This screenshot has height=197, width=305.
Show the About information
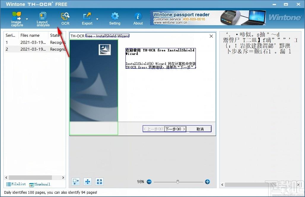click(x=138, y=19)
